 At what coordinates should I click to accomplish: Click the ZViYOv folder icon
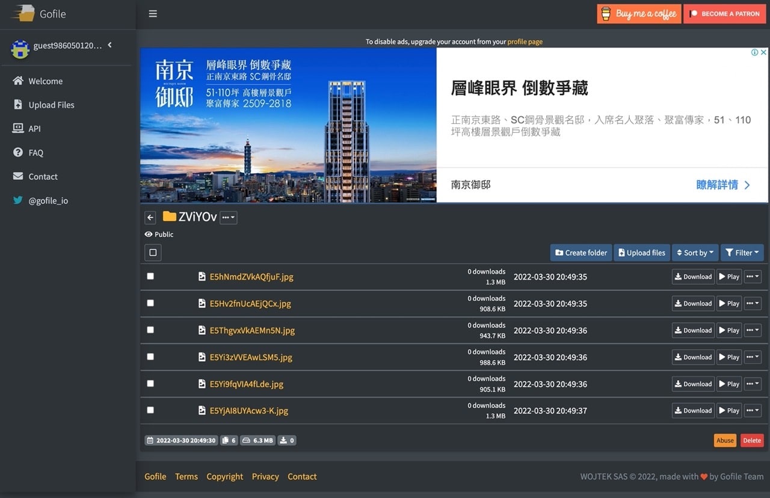click(x=169, y=217)
